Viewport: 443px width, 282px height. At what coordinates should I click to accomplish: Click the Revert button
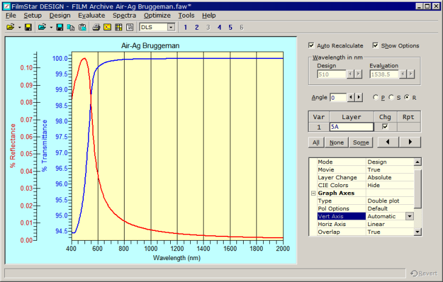[x=424, y=273]
